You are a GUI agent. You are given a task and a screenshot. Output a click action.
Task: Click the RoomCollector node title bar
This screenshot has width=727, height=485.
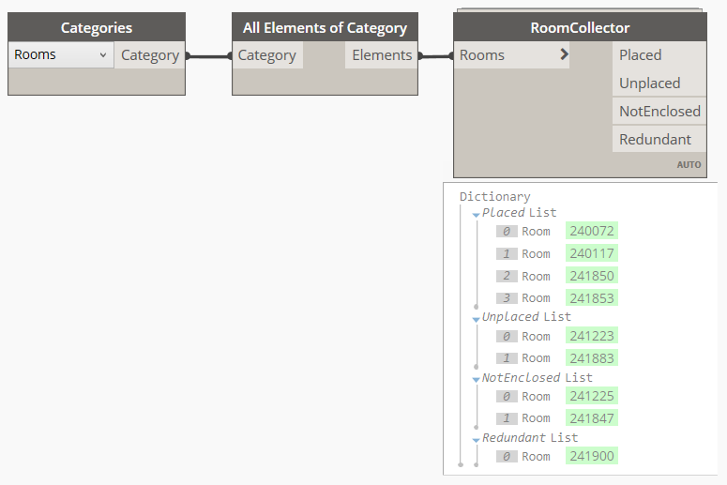pyautogui.click(x=580, y=28)
